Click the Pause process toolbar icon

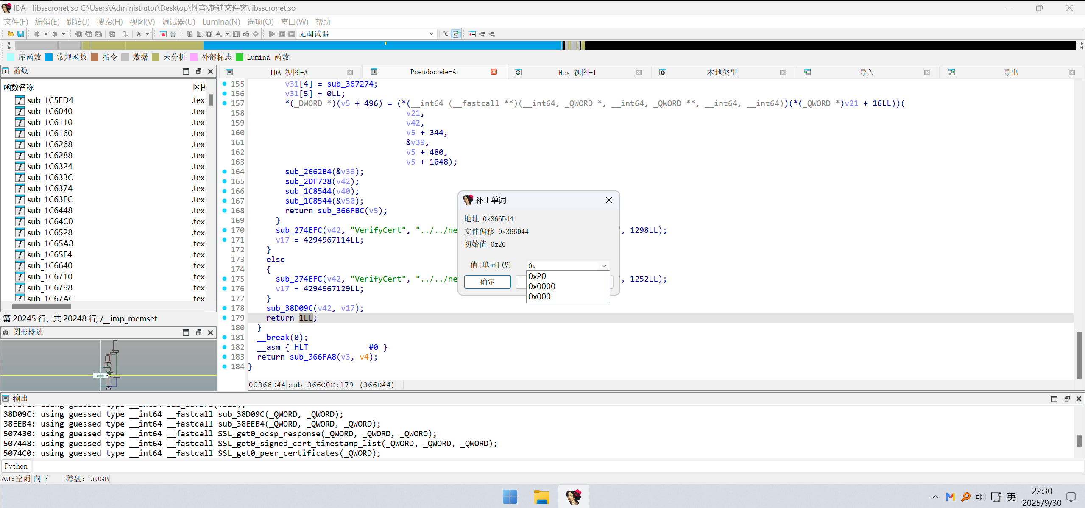pyautogui.click(x=282, y=34)
